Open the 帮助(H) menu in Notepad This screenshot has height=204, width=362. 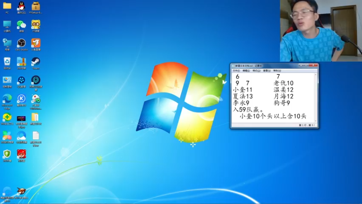point(277,71)
